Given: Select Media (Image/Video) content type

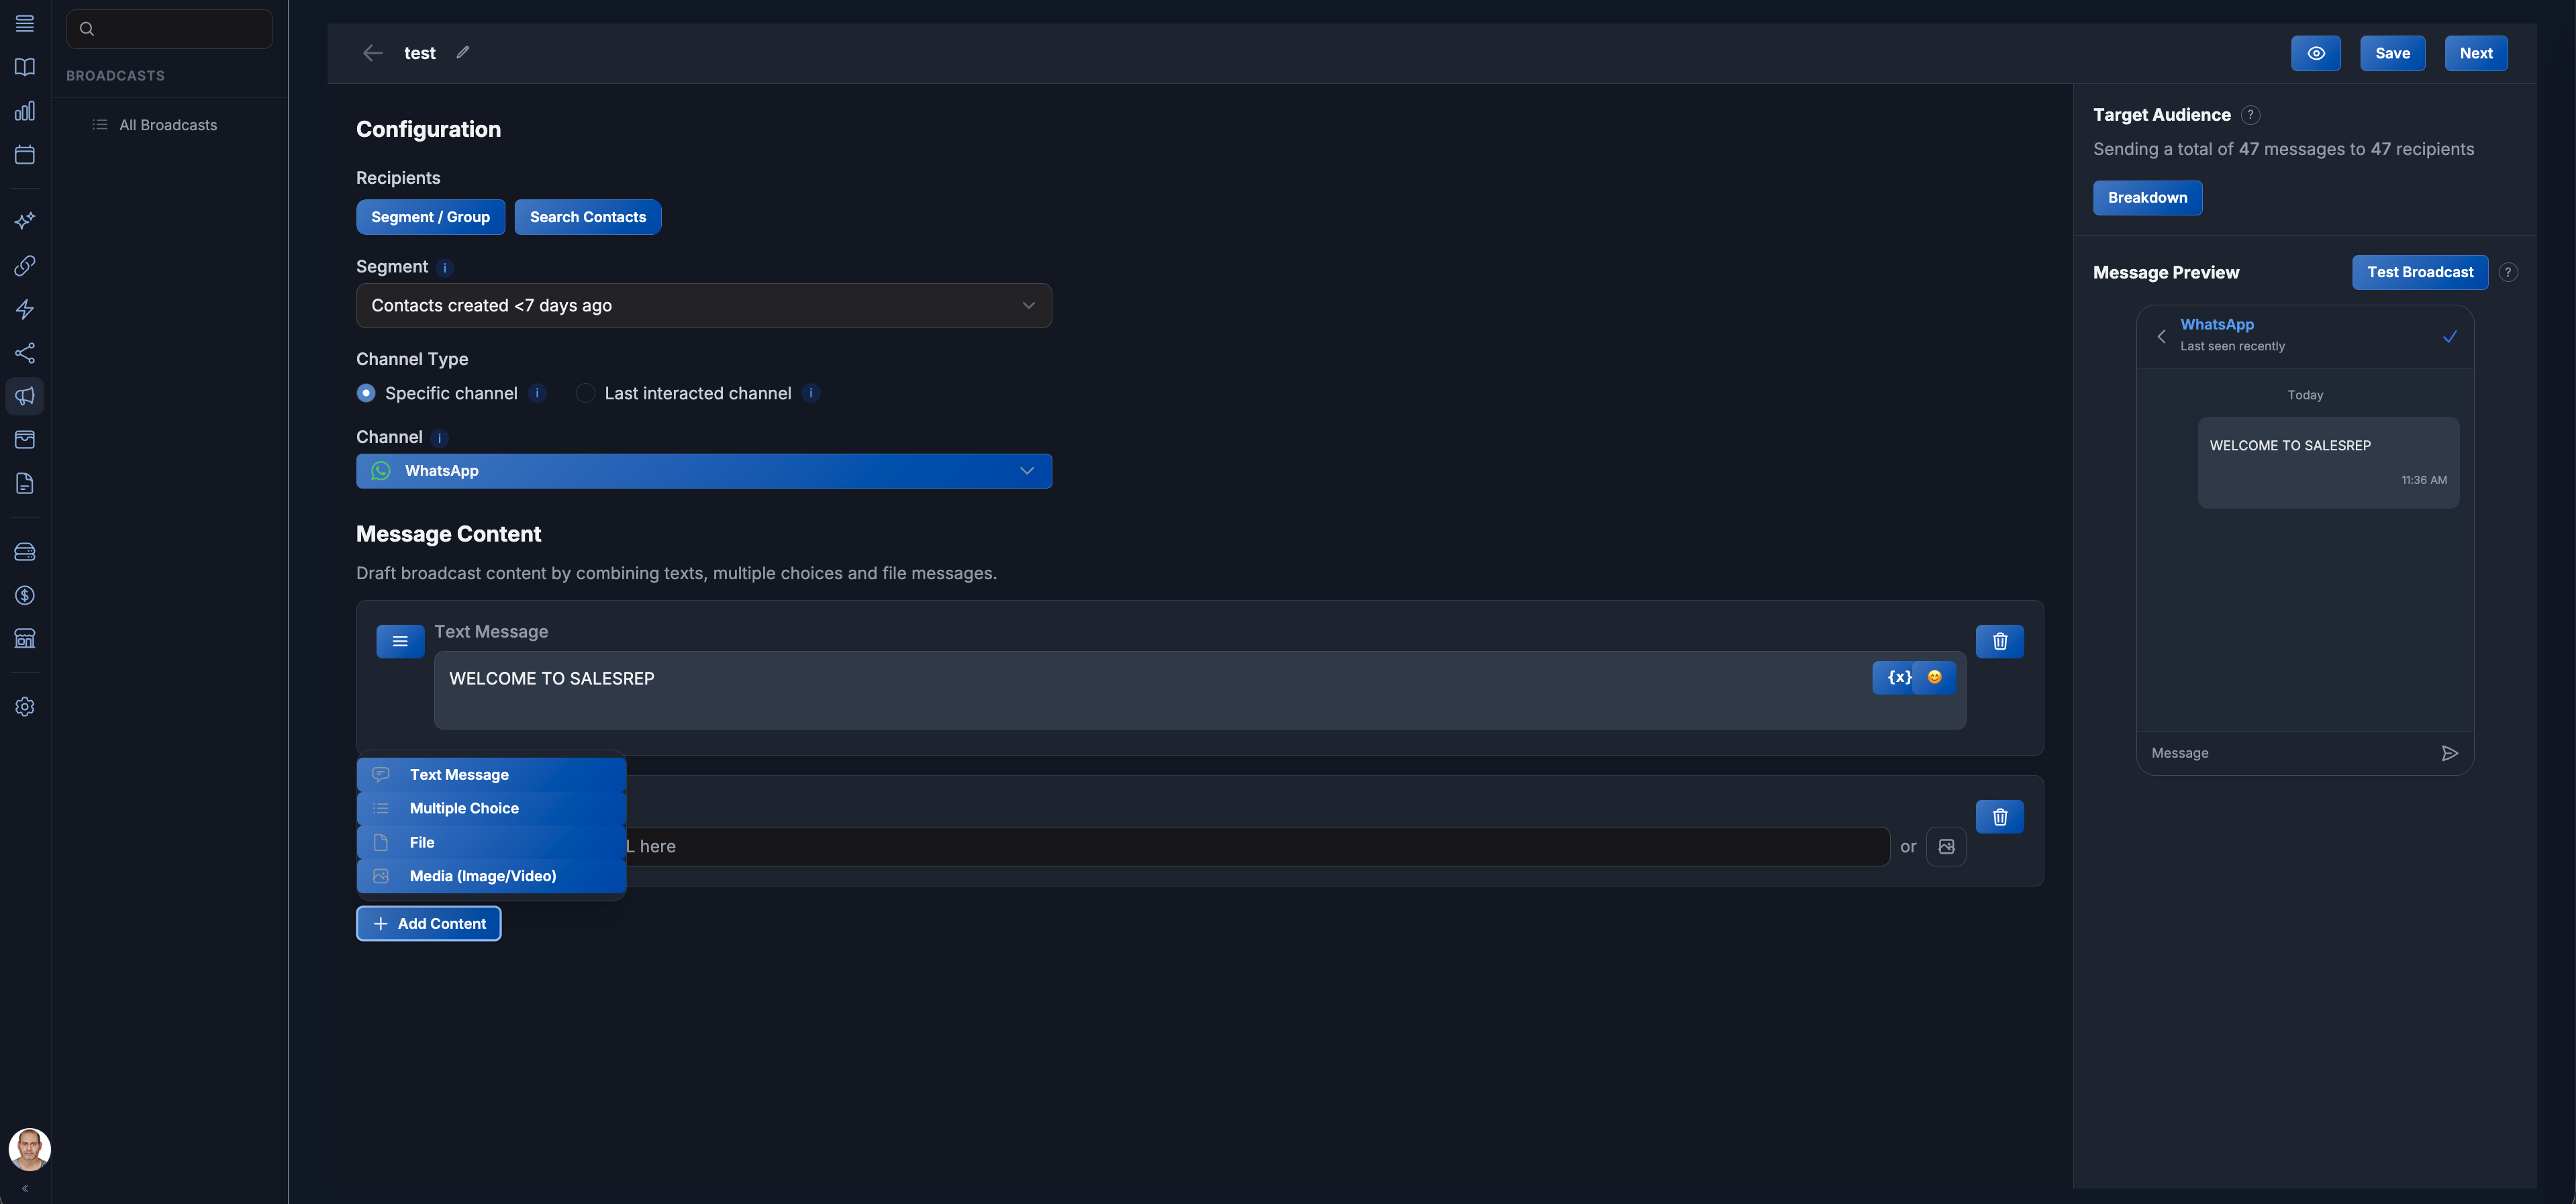Looking at the screenshot, I should (x=483, y=875).
